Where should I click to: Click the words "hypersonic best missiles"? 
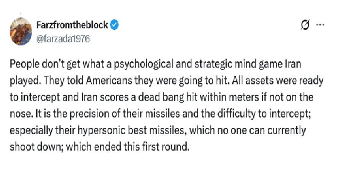coord(132,131)
